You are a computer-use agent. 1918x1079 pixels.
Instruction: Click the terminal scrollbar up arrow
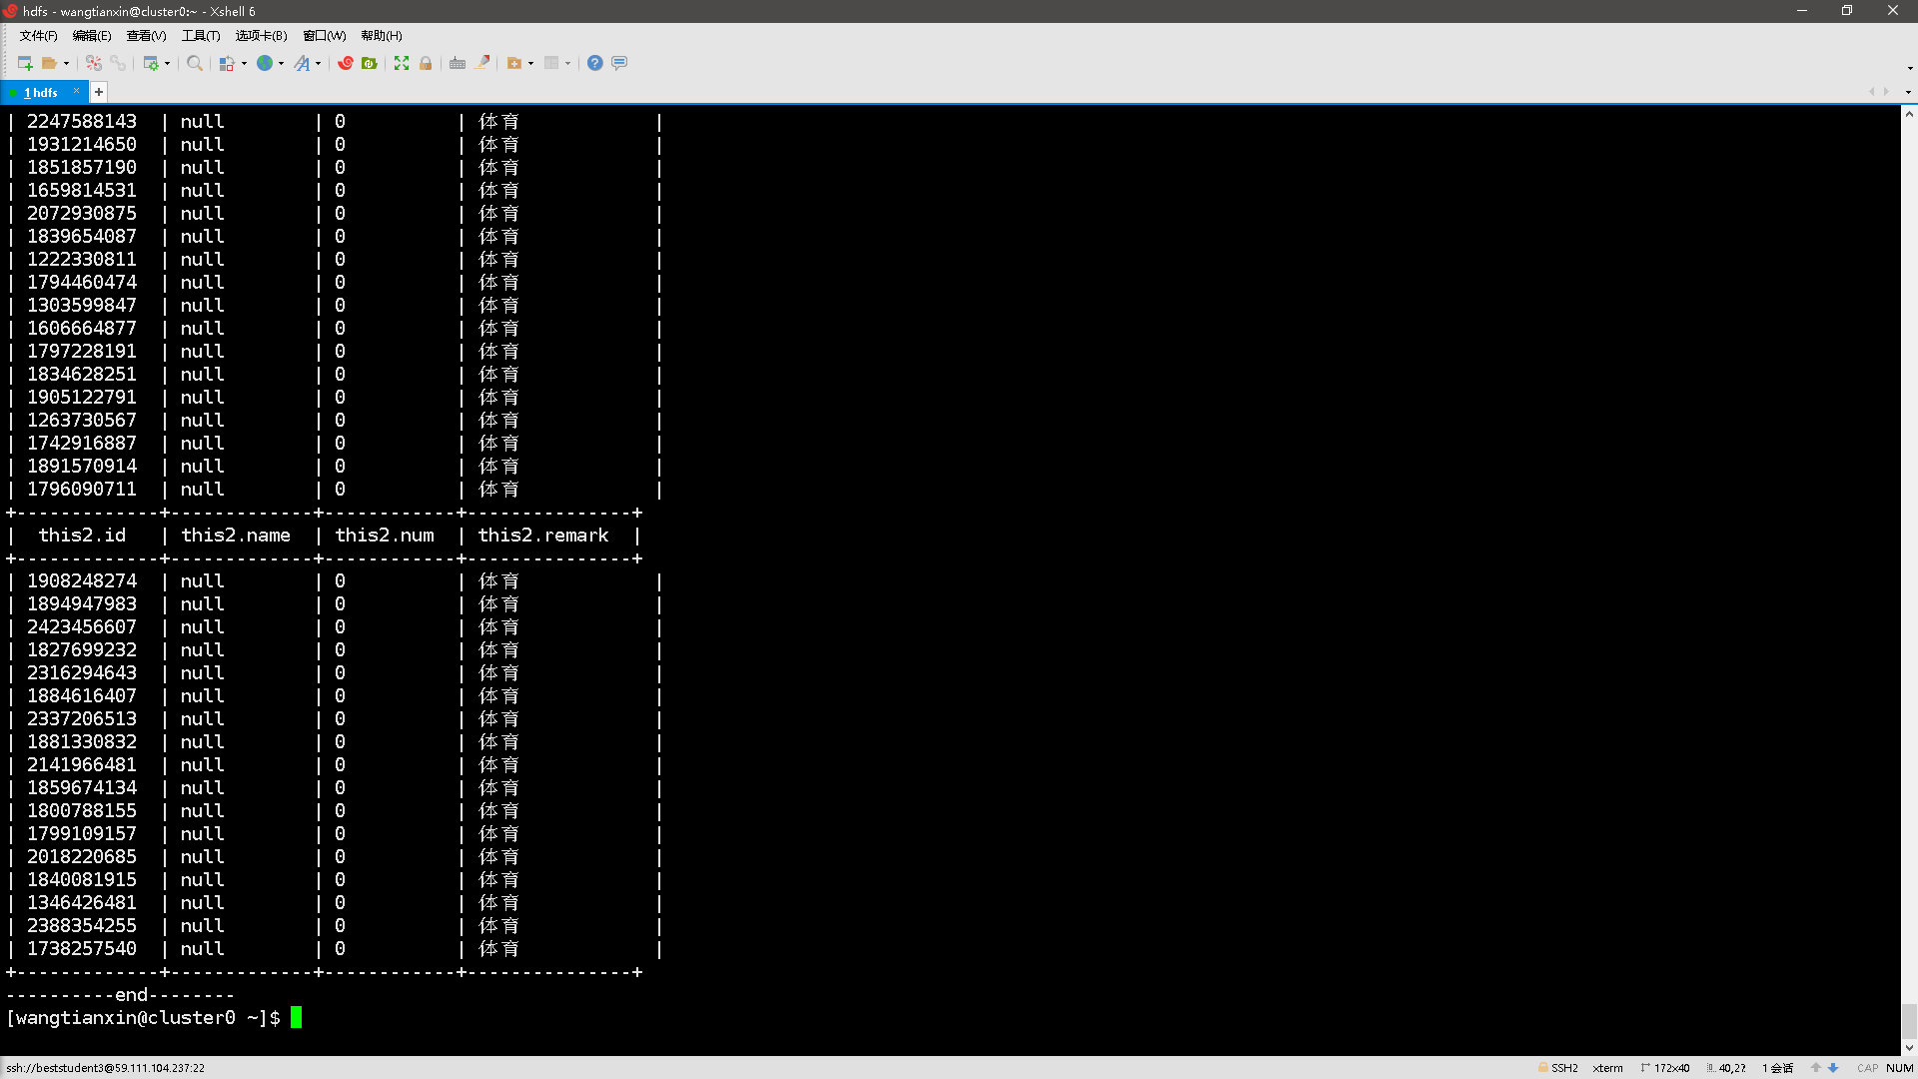pyautogui.click(x=1909, y=114)
